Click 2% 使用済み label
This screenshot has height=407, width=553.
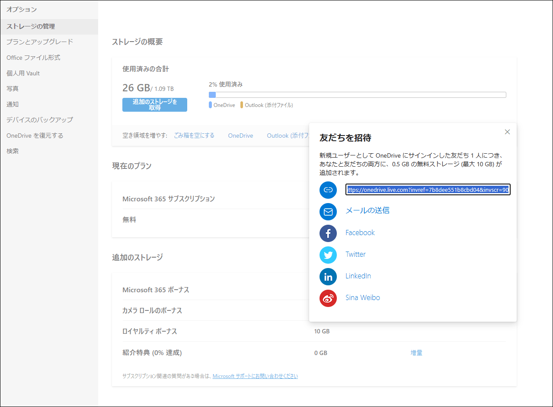[x=226, y=84]
